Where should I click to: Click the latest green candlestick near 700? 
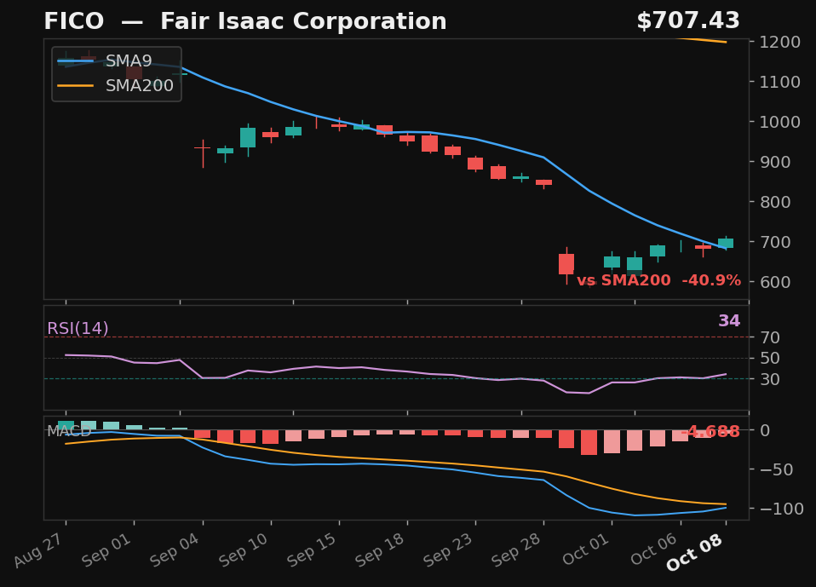726,243
